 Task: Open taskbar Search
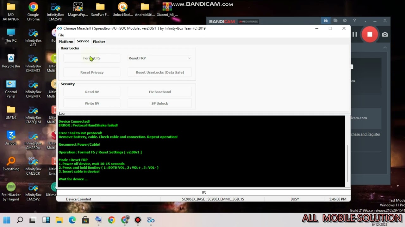click(x=20, y=220)
